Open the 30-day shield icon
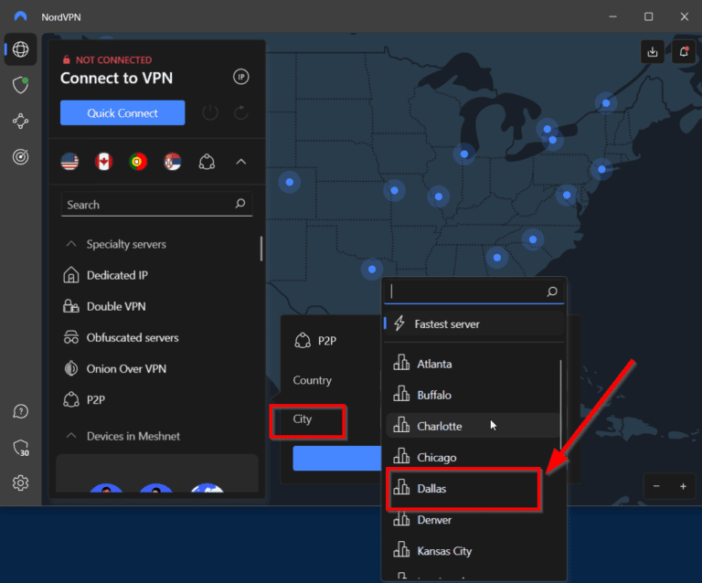Image resolution: width=702 pixels, height=583 pixels. tap(21, 448)
